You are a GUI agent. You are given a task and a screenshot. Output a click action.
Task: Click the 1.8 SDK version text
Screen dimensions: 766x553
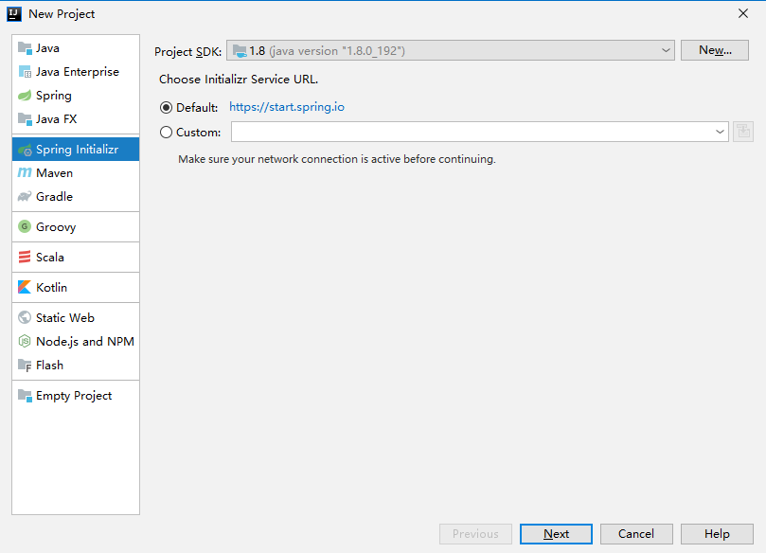point(257,51)
